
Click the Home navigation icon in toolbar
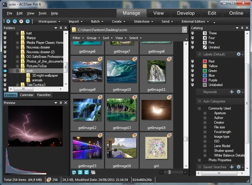tap(8, 21)
